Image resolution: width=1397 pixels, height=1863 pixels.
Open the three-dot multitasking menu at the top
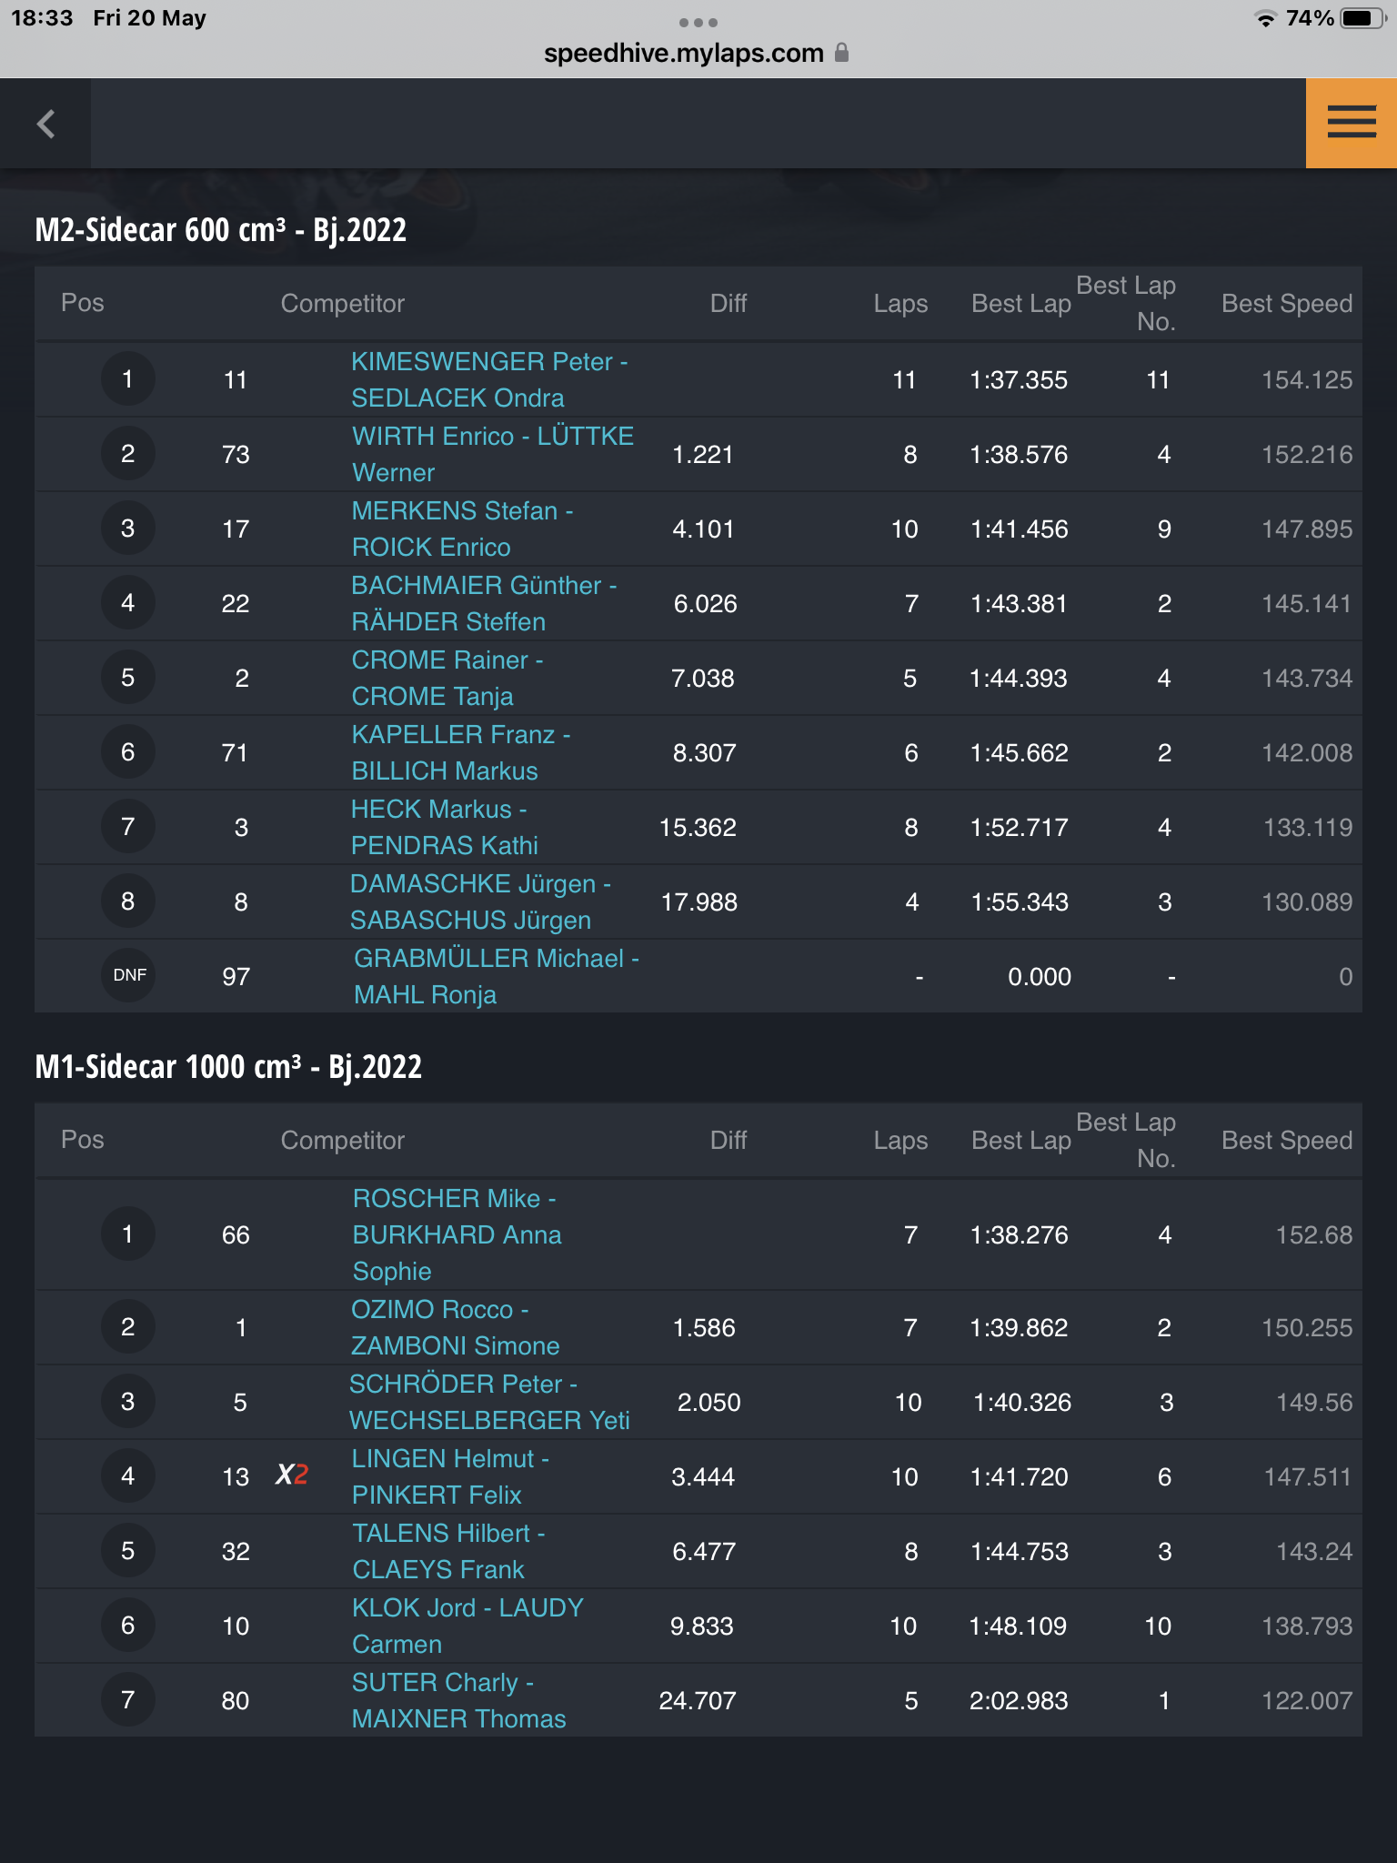coord(698,22)
